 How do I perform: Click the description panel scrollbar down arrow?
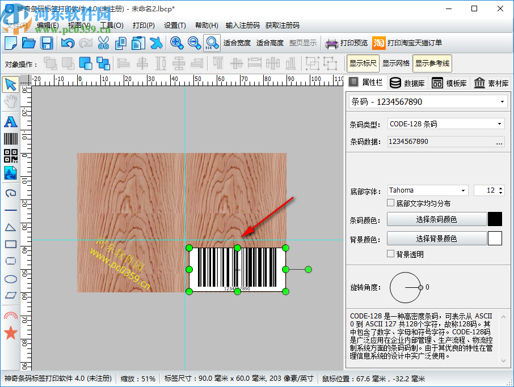pos(504,361)
